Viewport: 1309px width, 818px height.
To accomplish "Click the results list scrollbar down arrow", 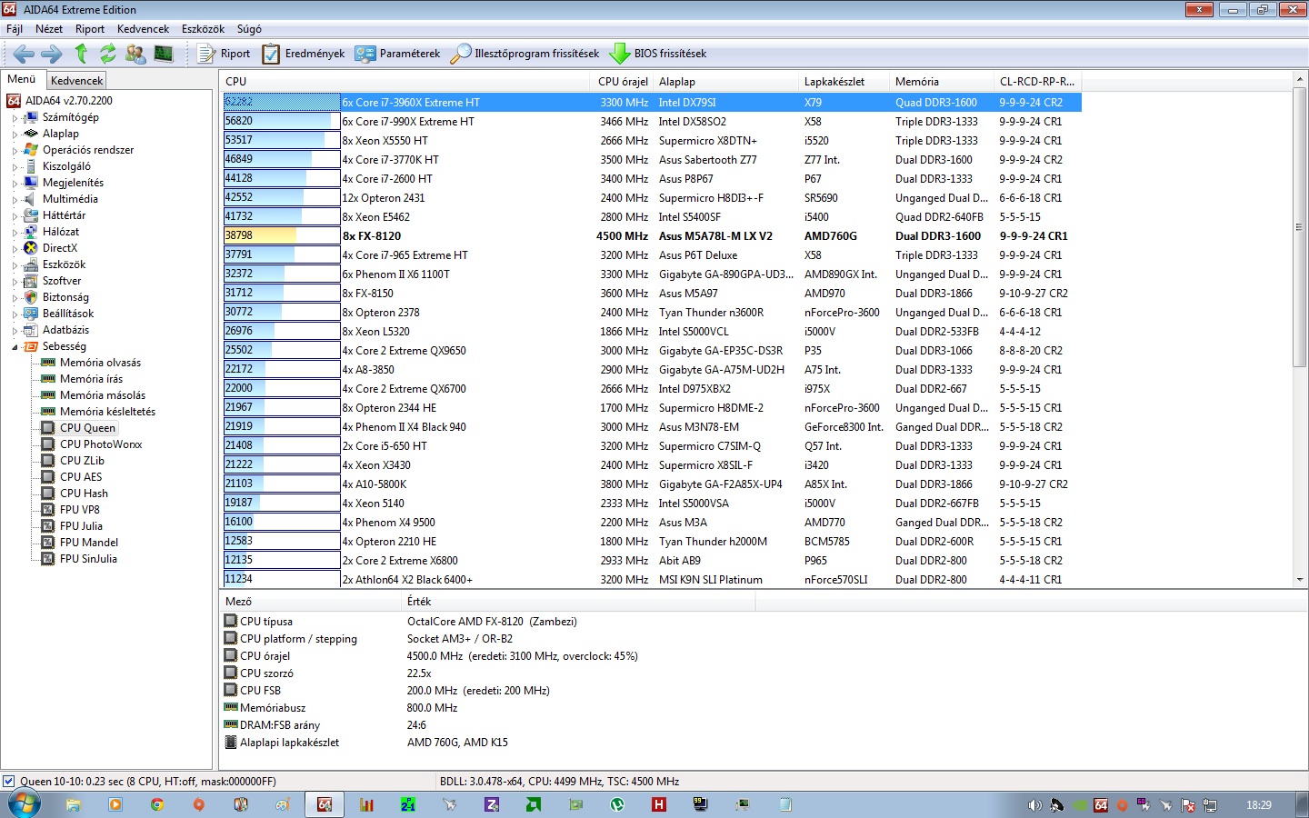I will click(1300, 580).
